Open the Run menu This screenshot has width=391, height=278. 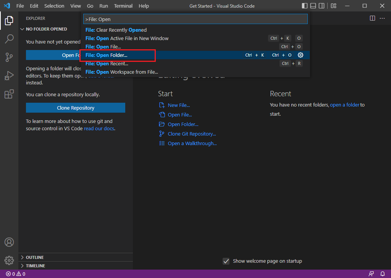[103, 6]
